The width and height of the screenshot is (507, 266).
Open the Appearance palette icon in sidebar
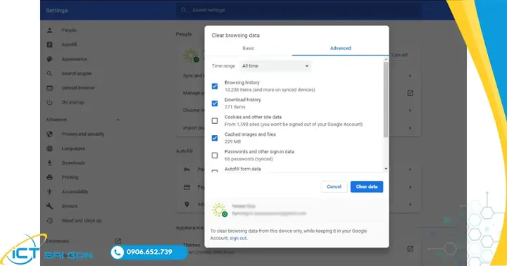pyautogui.click(x=49, y=59)
